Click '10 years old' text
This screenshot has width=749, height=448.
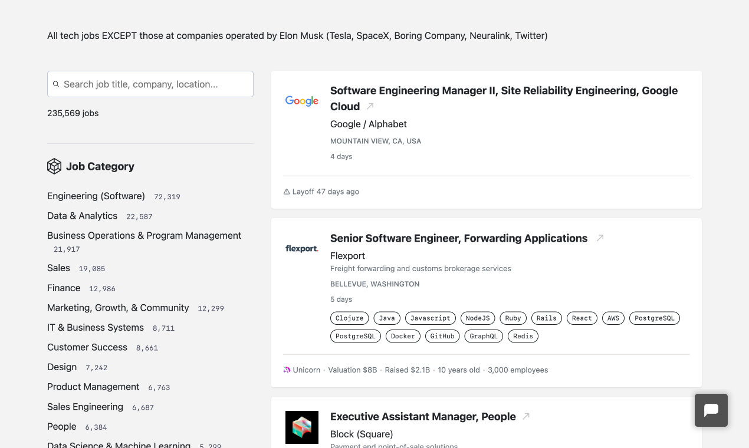(459, 370)
